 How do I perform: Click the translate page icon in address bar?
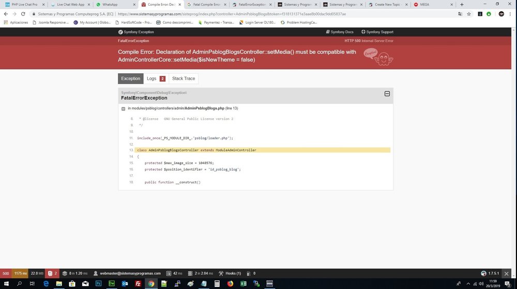(x=460, y=14)
